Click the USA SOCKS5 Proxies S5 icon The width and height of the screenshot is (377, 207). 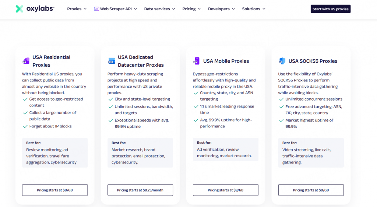282,61
